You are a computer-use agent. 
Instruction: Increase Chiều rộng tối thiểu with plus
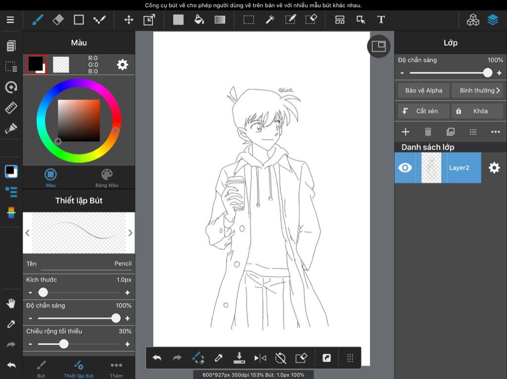[127, 344]
